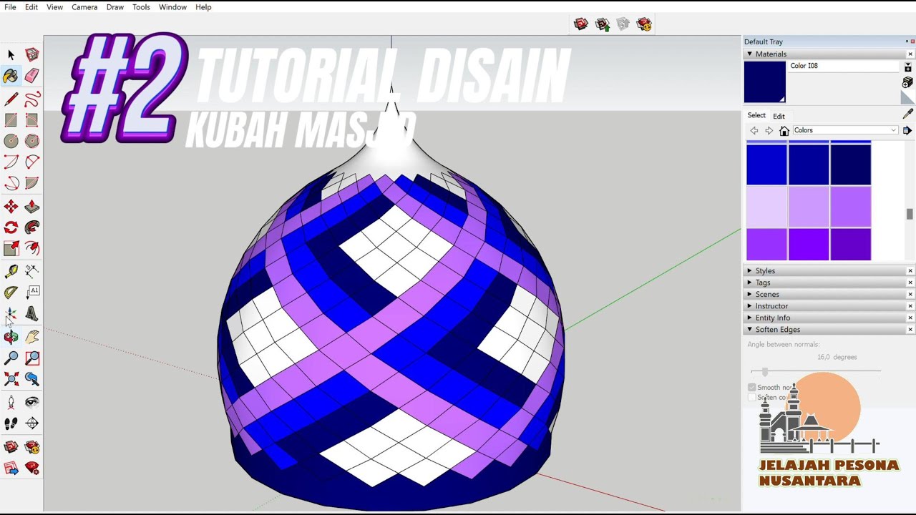Click the angle between normals slider
This screenshot has height=515, width=916.
765,372
